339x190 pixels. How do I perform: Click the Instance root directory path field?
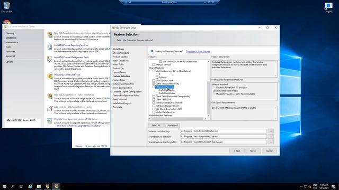tap(224, 131)
